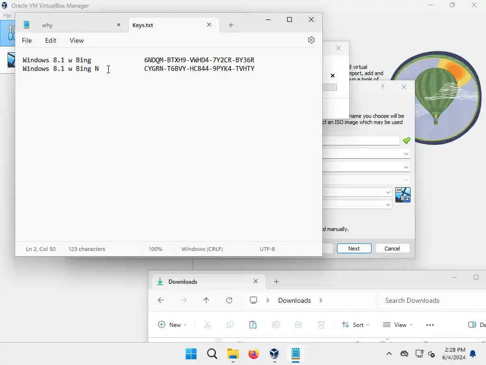Open the Windows Start menu
486x365 pixels.
191,354
